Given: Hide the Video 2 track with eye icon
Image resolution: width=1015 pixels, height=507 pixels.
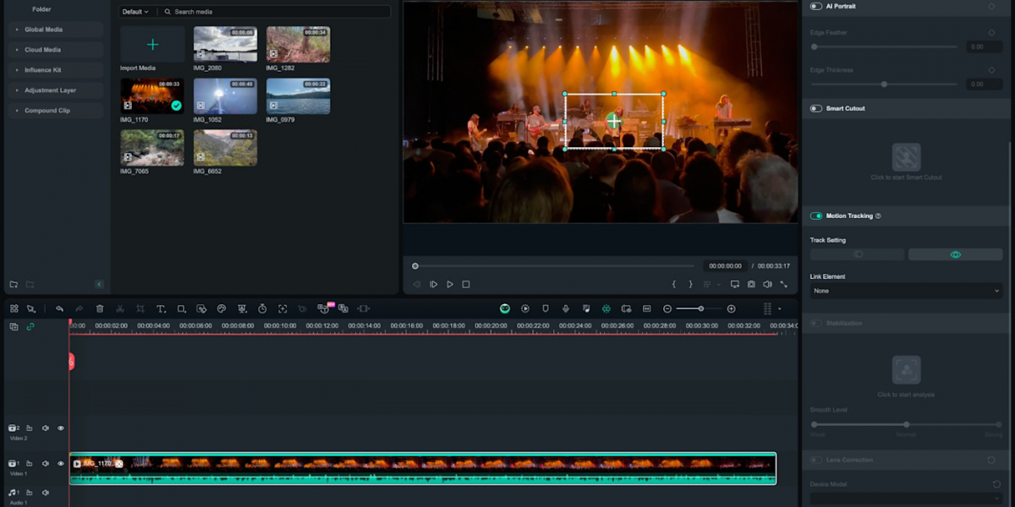Looking at the screenshot, I should [61, 428].
